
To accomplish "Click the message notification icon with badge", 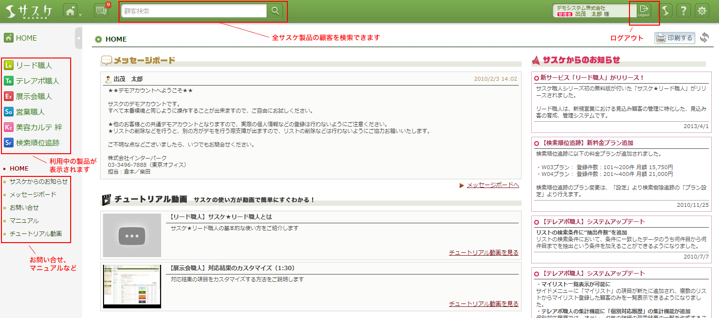I will (x=102, y=11).
